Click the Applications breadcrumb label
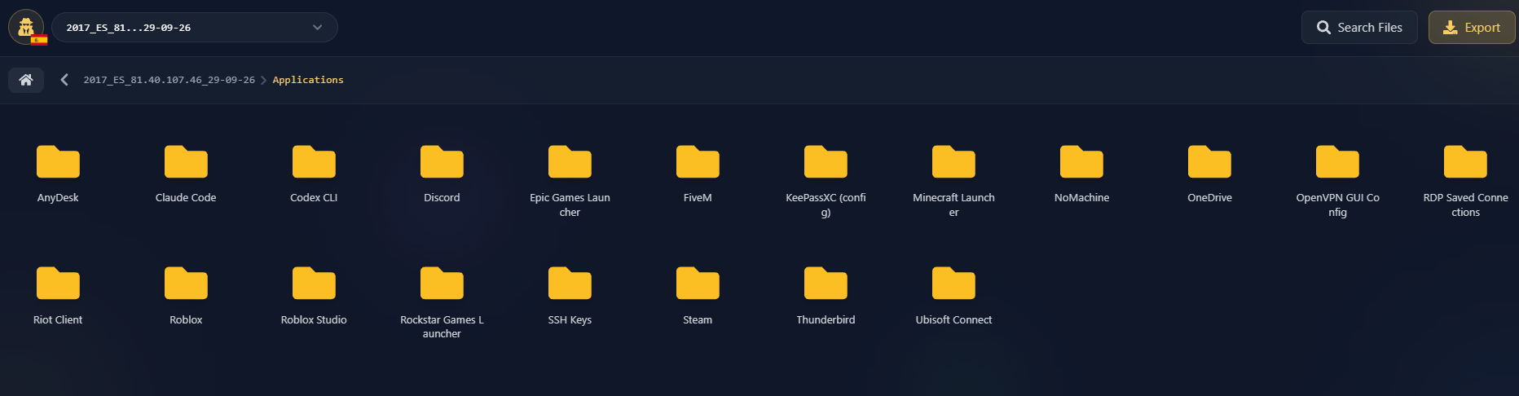Viewport: 1519px width, 396px height. coord(308,80)
